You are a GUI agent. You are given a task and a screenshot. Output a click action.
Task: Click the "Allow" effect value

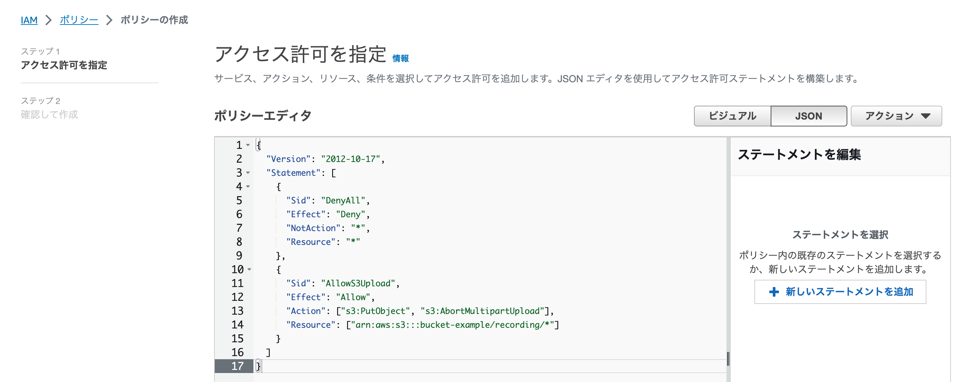coord(353,297)
